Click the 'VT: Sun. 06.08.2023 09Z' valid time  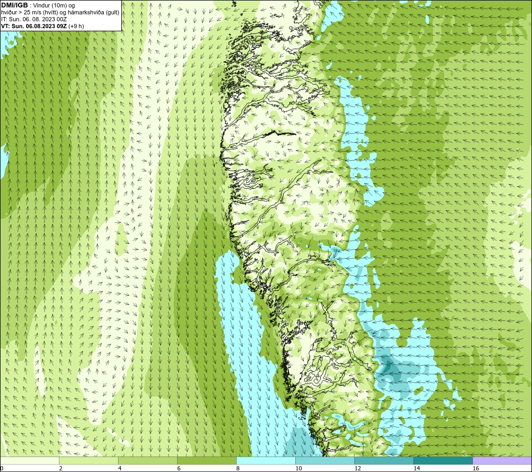(x=34, y=26)
